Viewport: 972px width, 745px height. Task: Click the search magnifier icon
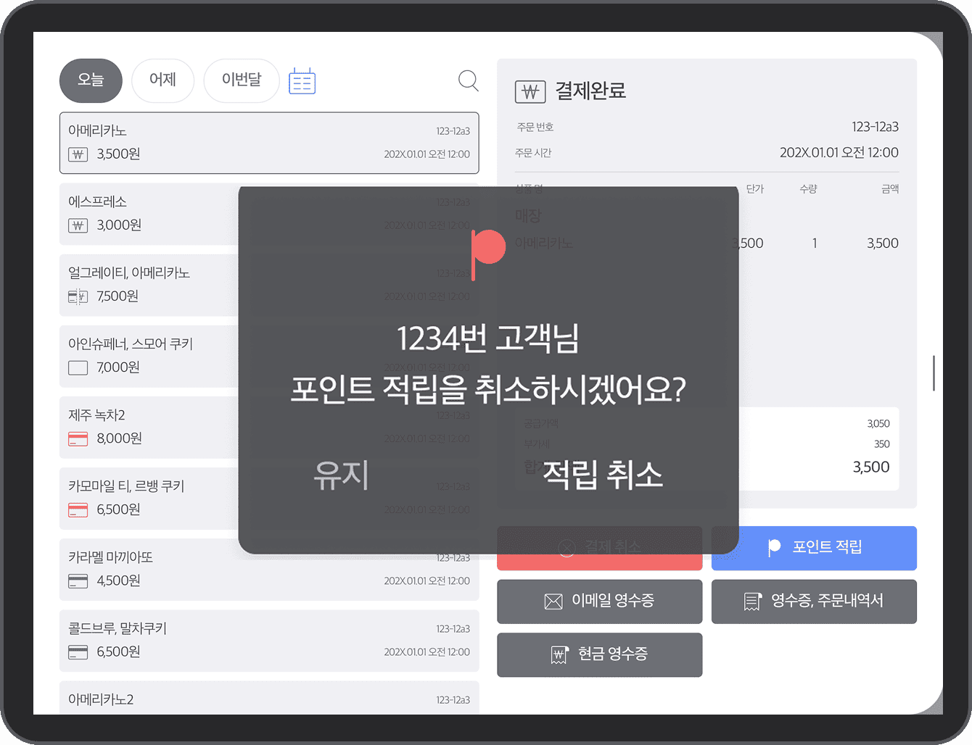click(469, 80)
